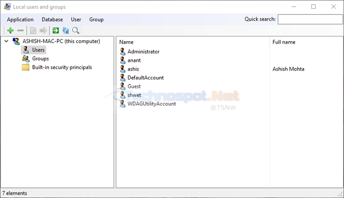Click the WDAGUtilityAccount user icon
This screenshot has width=344, height=198.
pos(123,104)
